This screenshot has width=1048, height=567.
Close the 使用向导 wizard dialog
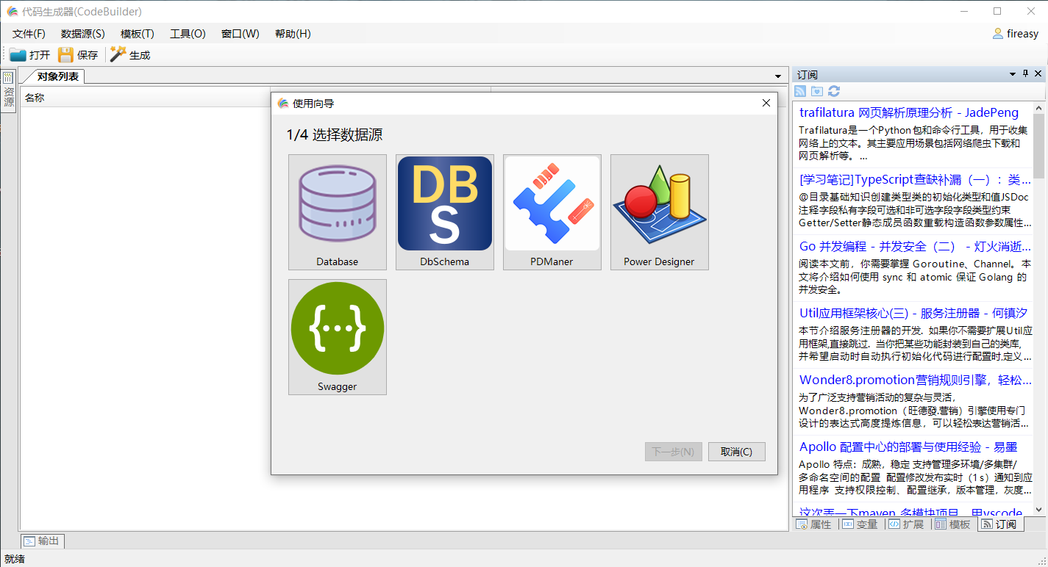coord(766,104)
